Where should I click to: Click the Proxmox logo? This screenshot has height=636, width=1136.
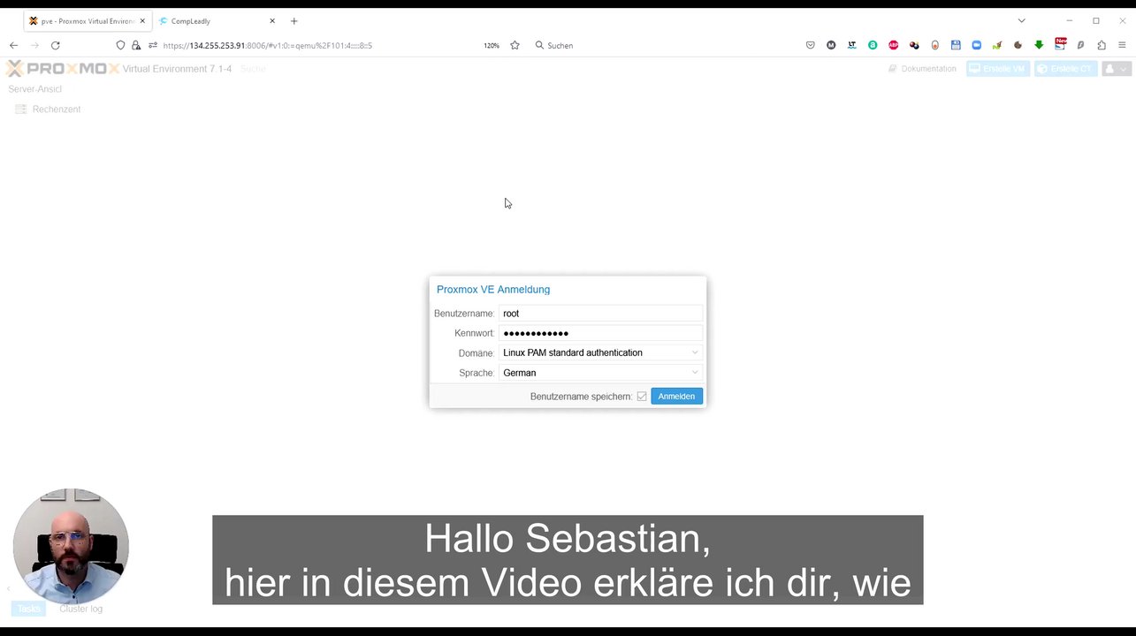click(62, 69)
